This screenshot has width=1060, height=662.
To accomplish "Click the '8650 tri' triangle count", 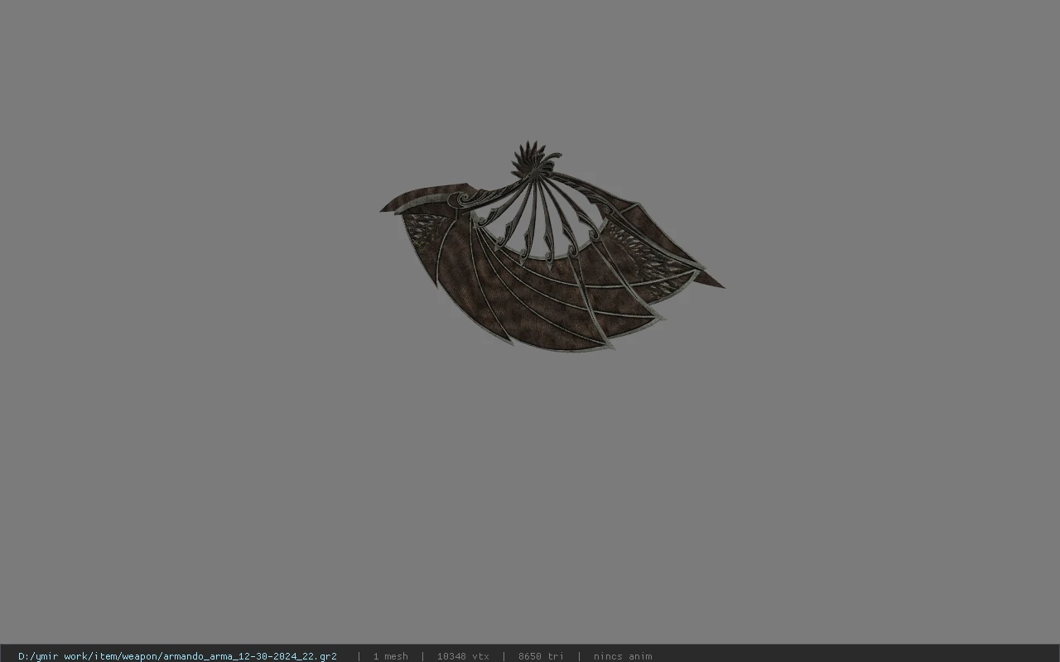I will (x=541, y=656).
